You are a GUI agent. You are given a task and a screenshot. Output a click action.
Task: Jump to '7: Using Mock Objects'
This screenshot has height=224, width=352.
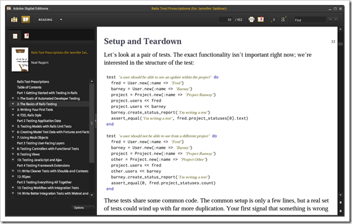click(33, 138)
